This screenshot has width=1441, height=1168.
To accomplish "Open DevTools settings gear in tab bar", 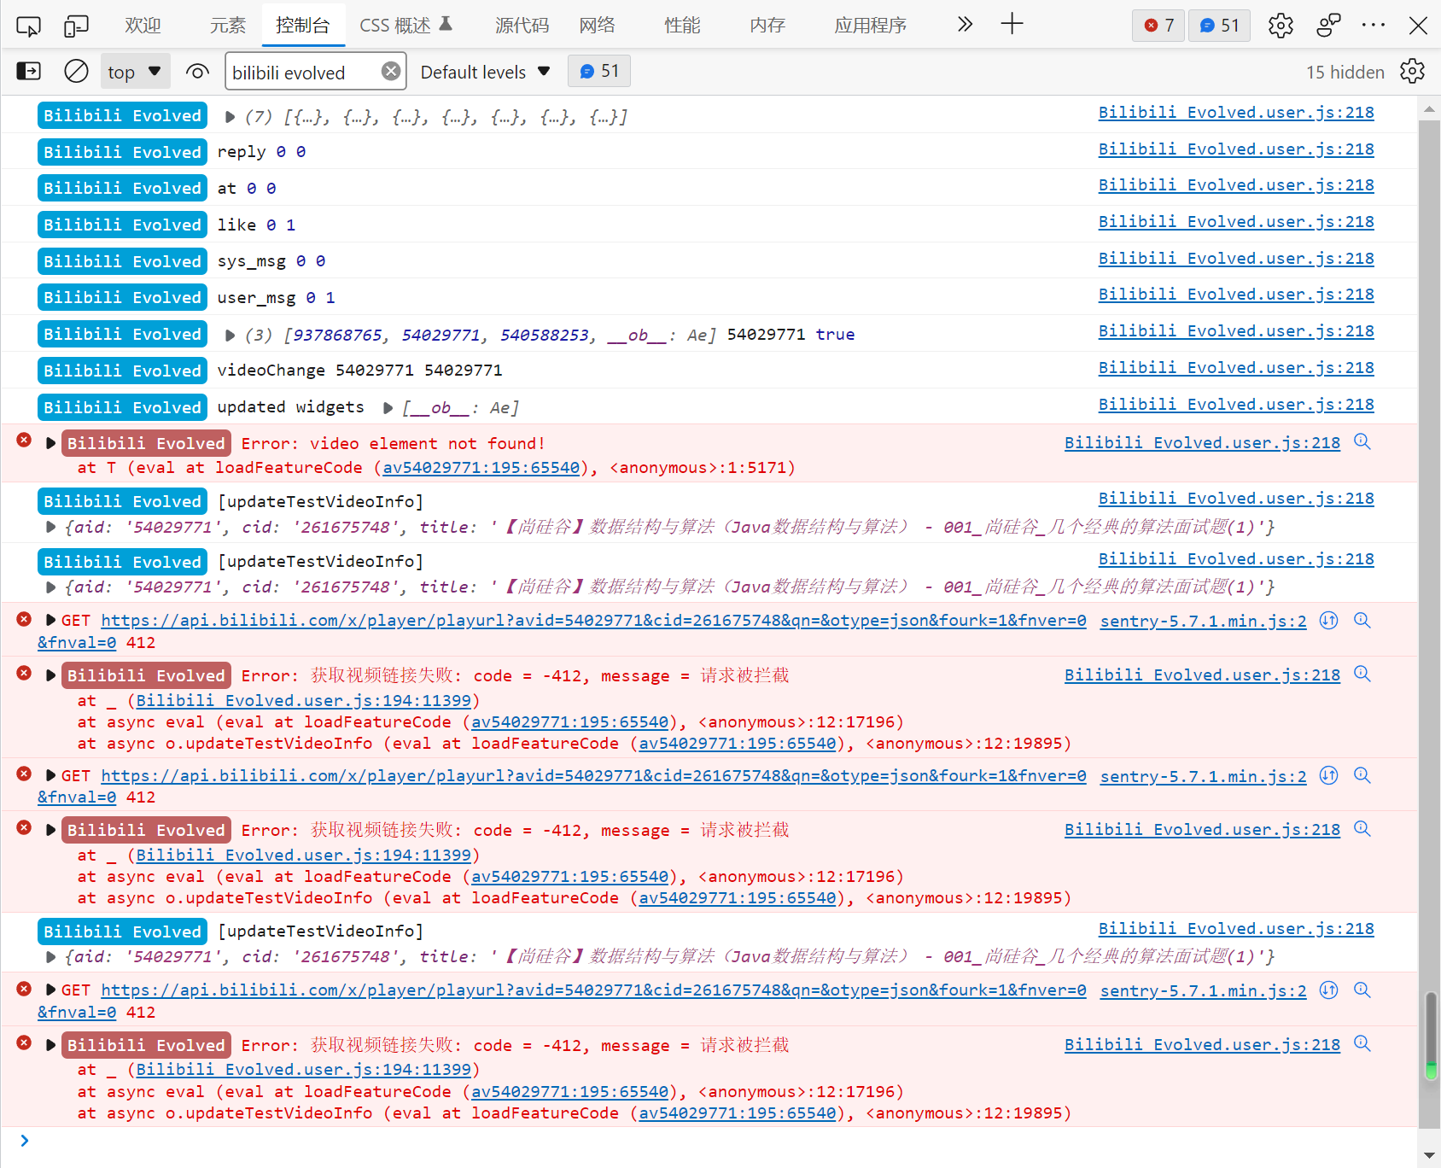I will pyautogui.click(x=1281, y=26).
